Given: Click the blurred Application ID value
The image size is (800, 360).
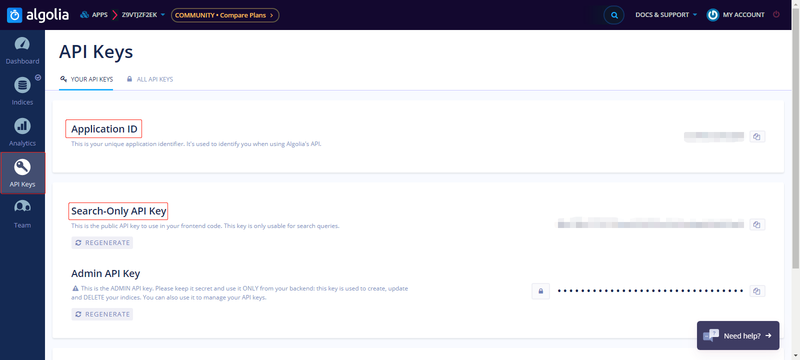Looking at the screenshot, I should 713,136.
